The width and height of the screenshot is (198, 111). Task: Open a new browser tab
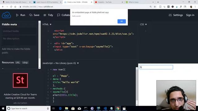158,2
